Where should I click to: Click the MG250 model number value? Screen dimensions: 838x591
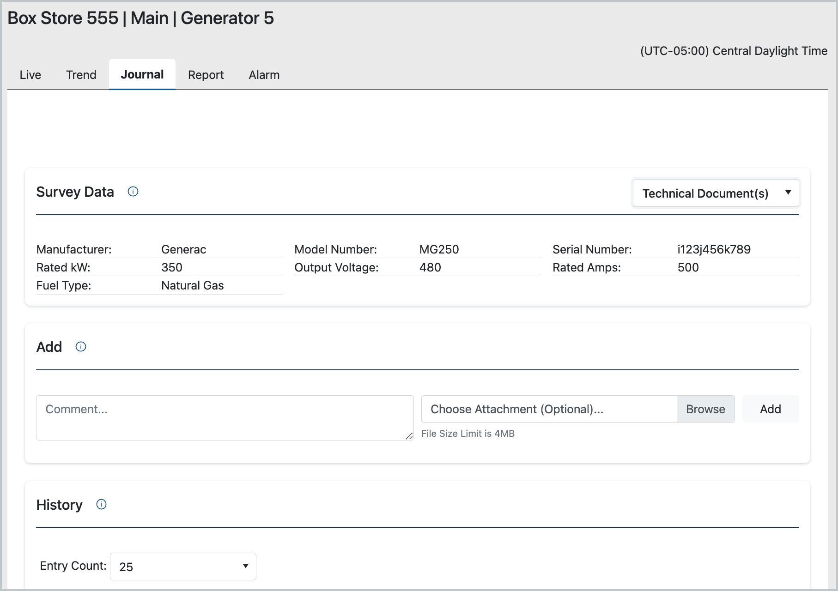[439, 249]
